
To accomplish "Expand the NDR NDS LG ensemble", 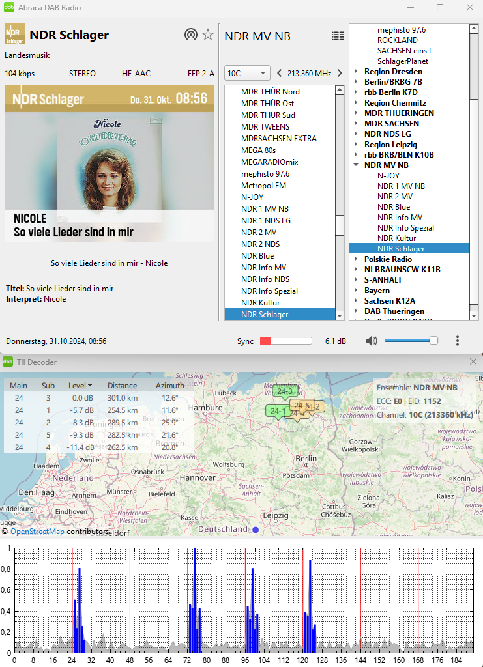I will 356,134.
